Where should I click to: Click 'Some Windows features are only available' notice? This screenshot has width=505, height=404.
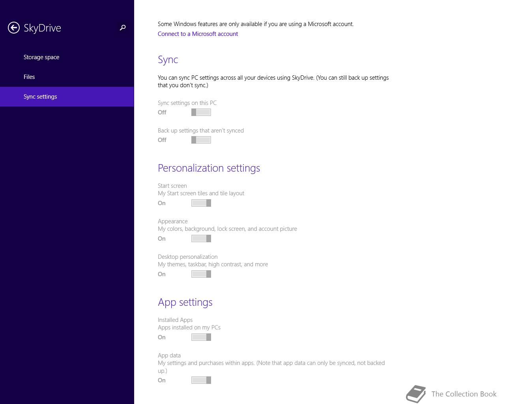(256, 24)
